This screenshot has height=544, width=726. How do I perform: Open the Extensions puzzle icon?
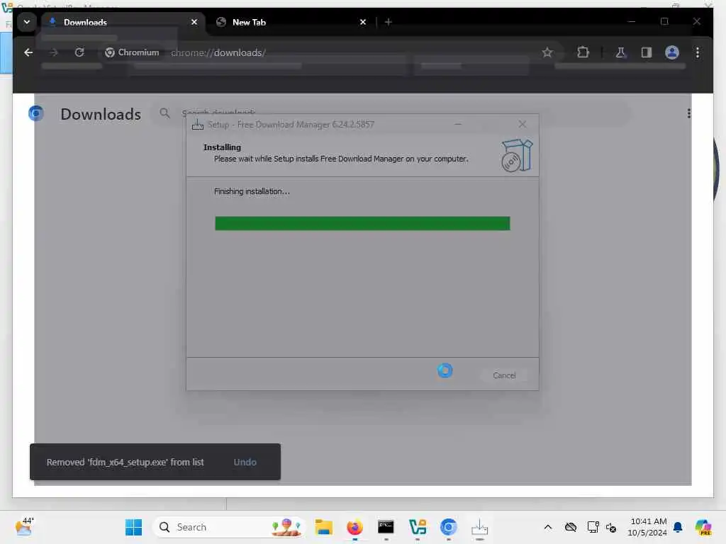tap(583, 52)
